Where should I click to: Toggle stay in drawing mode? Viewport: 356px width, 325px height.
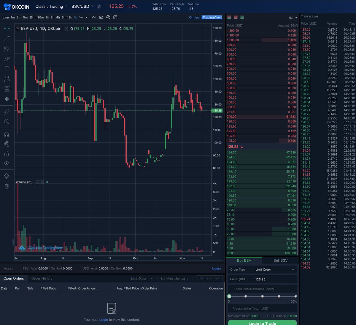click(7, 144)
